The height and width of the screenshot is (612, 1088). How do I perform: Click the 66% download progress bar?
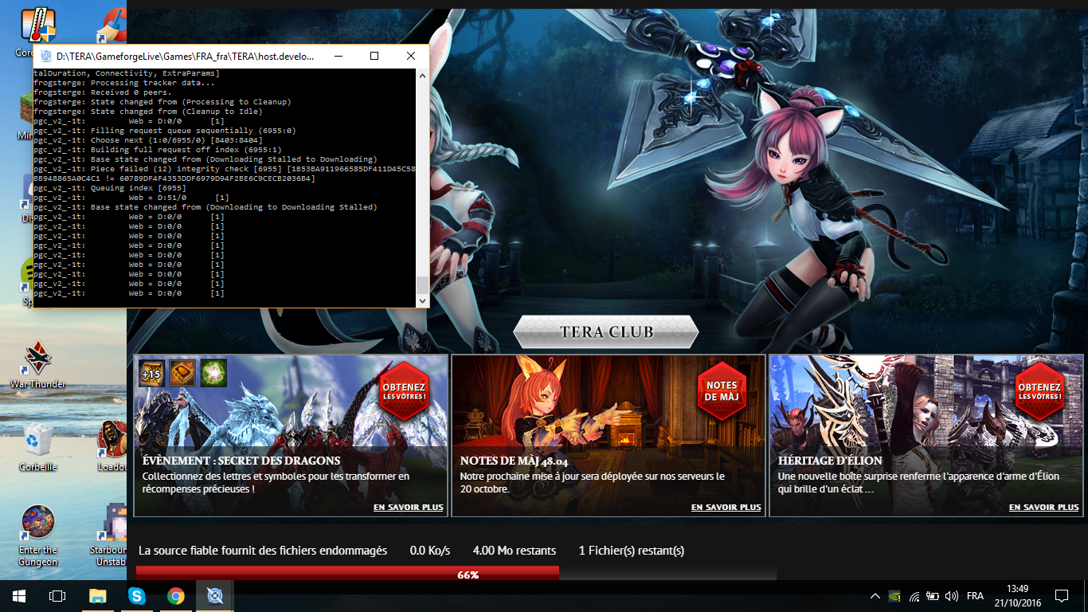456,574
